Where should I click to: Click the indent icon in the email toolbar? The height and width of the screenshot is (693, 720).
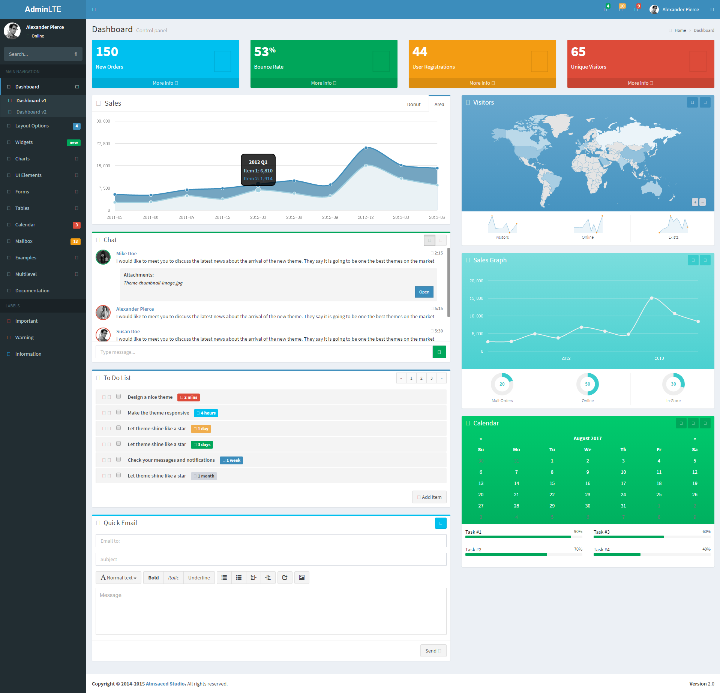(x=268, y=578)
